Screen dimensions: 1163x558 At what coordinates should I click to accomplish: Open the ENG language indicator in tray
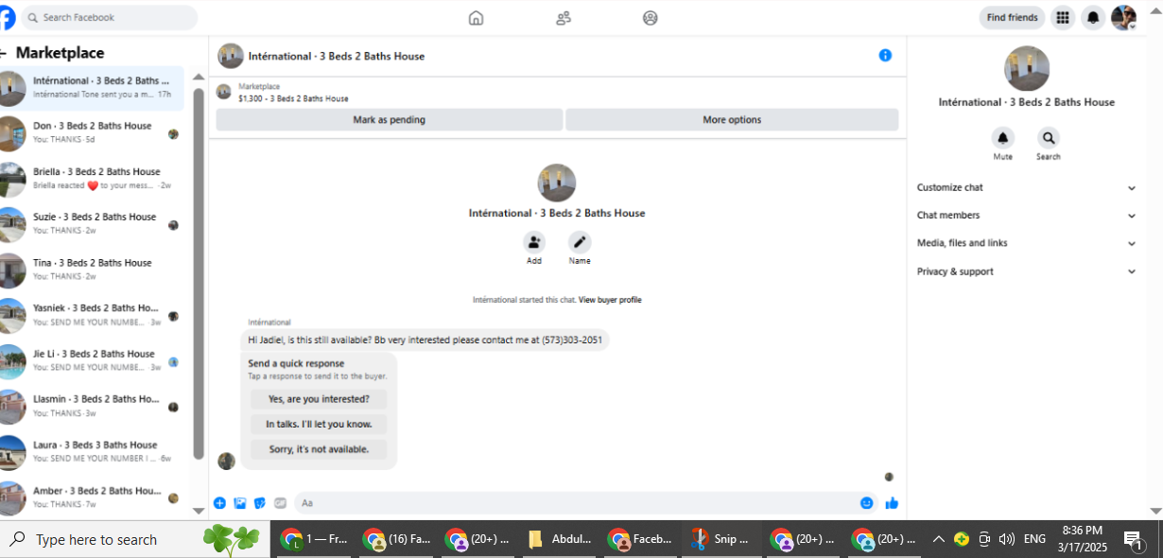1034,539
